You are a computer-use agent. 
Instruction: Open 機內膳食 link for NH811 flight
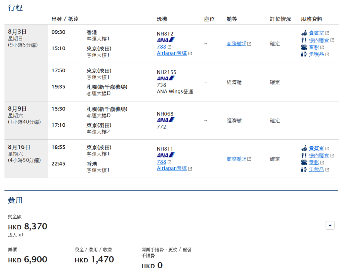click(x=319, y=155)
